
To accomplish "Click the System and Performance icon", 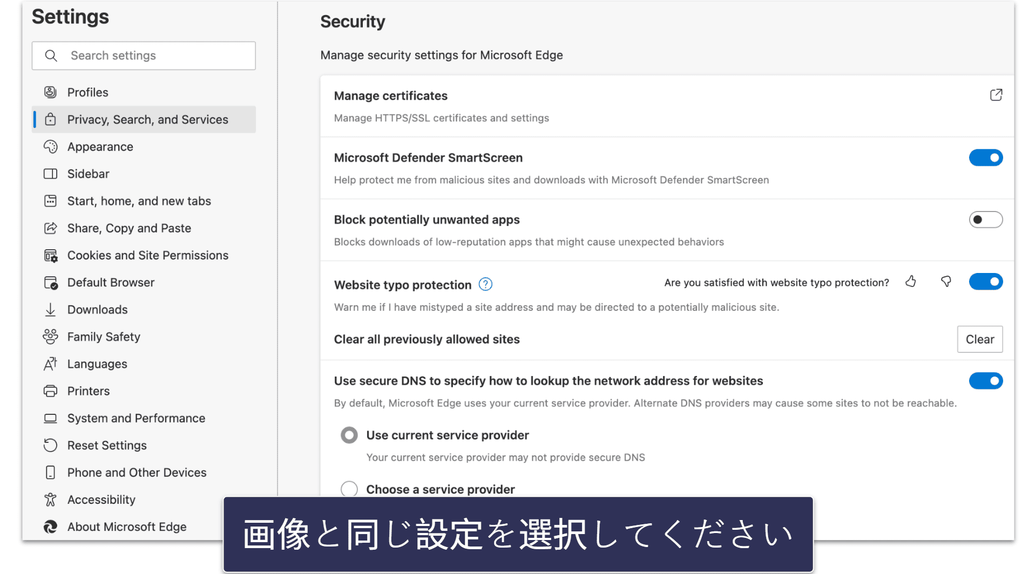I will pos(50,418).
